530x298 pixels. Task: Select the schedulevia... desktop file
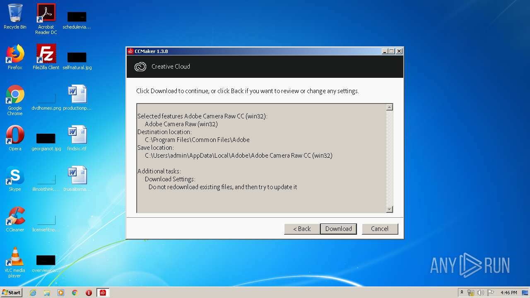tap(77, 20)
